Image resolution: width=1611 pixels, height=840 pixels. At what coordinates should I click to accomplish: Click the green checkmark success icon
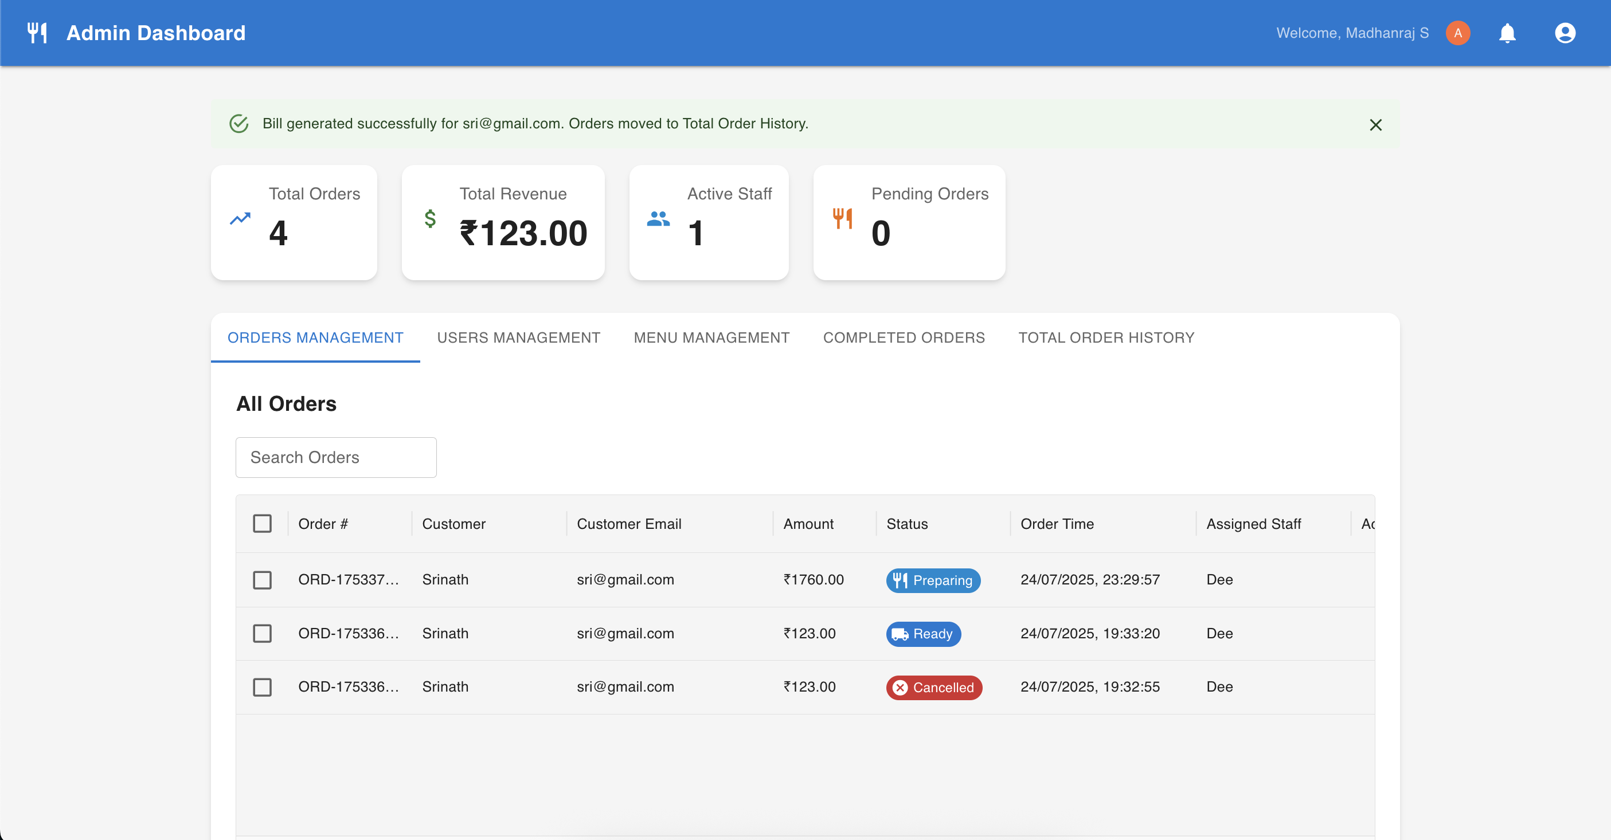tap(239, 124)
